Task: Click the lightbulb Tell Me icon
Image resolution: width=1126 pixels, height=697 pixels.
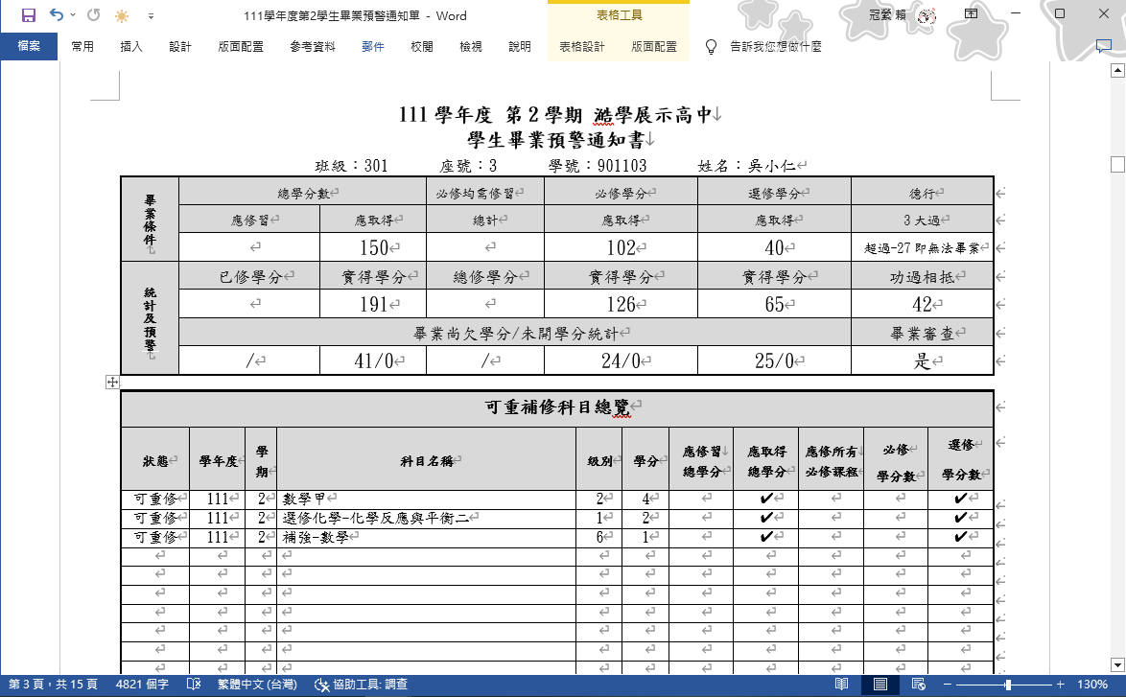Action: click(x=711, y=47)
